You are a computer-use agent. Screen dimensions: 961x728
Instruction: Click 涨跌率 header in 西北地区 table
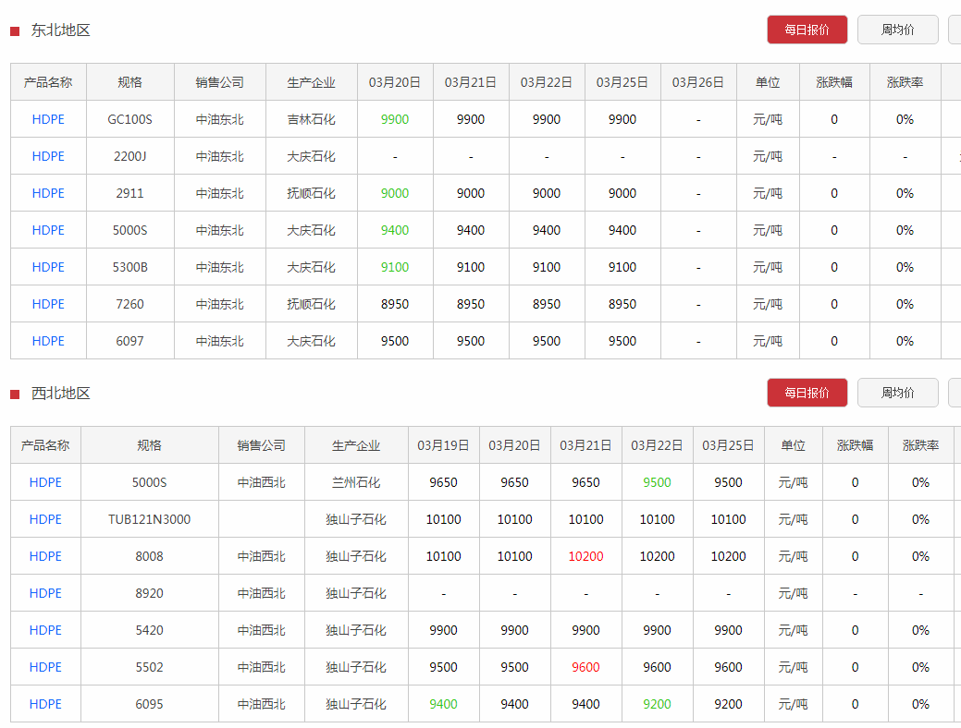click(920, 445)
